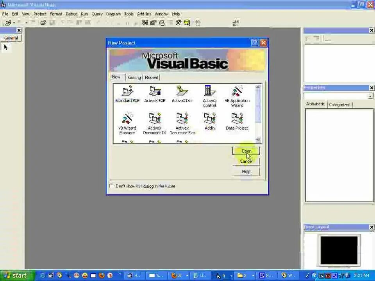Expand the Properties object combo box
Viewport: 375px width, 281px height.
point(370,96)
